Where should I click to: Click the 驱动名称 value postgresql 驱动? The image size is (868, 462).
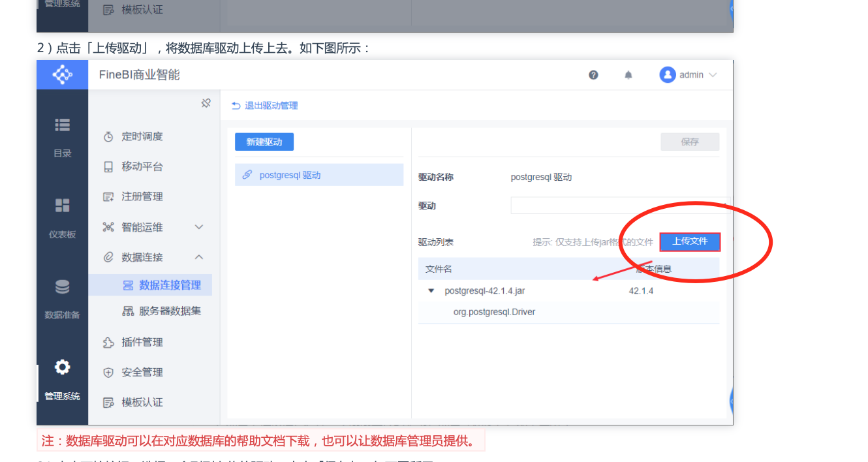click(x=541, y=177)
